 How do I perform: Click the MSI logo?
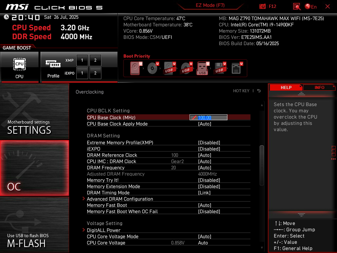tap(17, 7)
